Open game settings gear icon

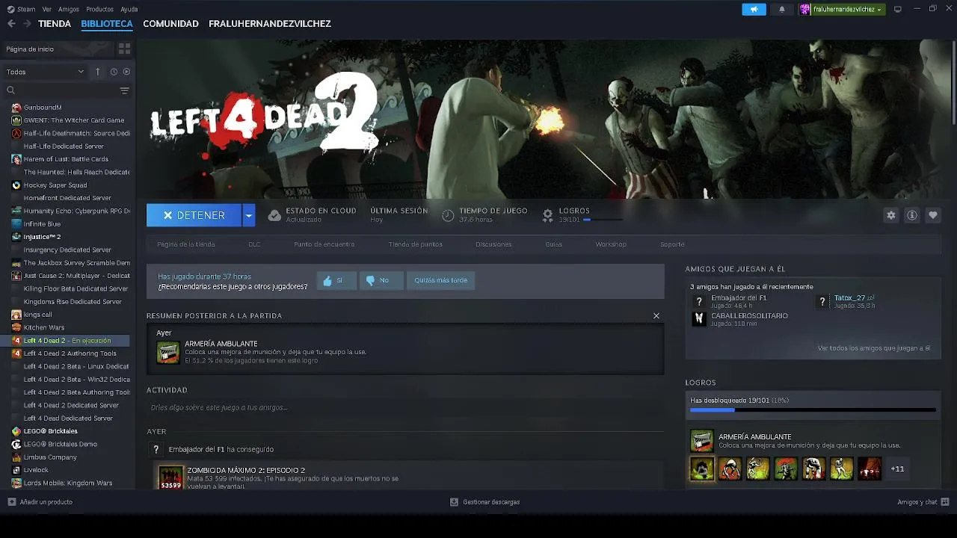(x=890, y=215)
